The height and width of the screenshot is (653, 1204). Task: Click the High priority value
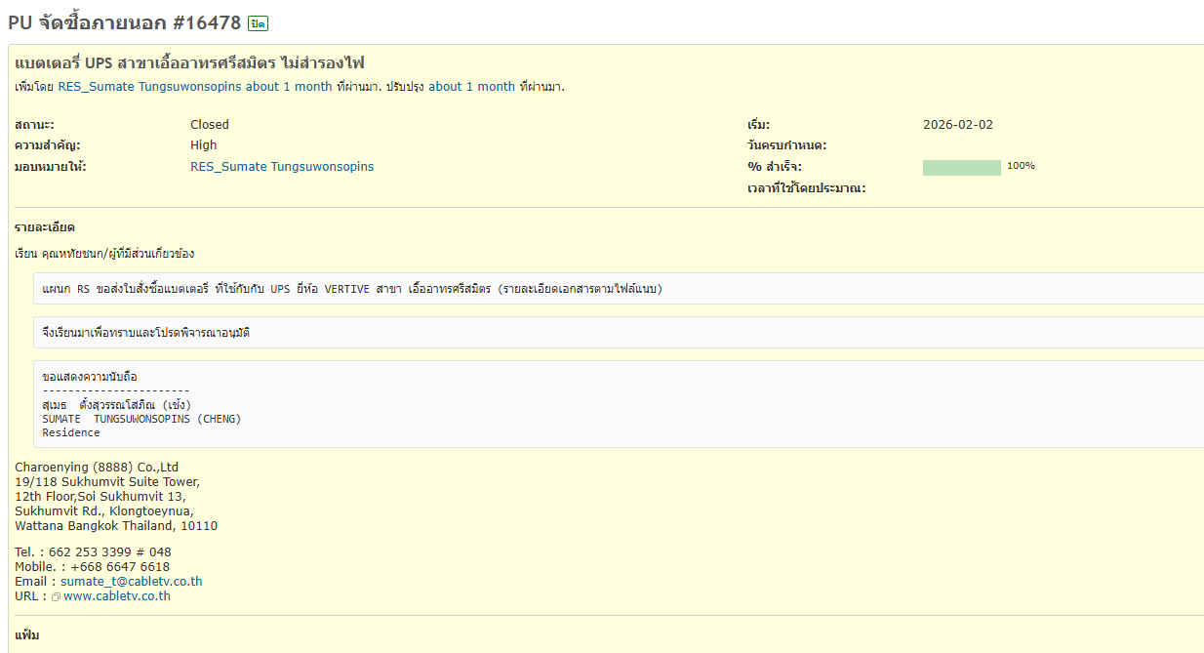click(x=204, y=145)
